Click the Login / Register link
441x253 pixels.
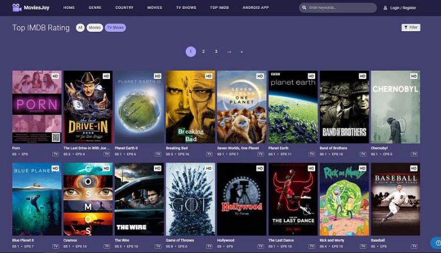pos(403,8)
